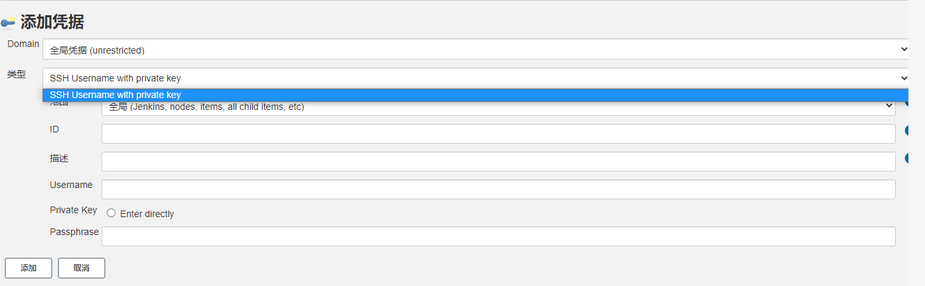Click the chevron arrow on the 类型 dropdown
Viewport: 925px width, 286px height.
coord(904,78)
